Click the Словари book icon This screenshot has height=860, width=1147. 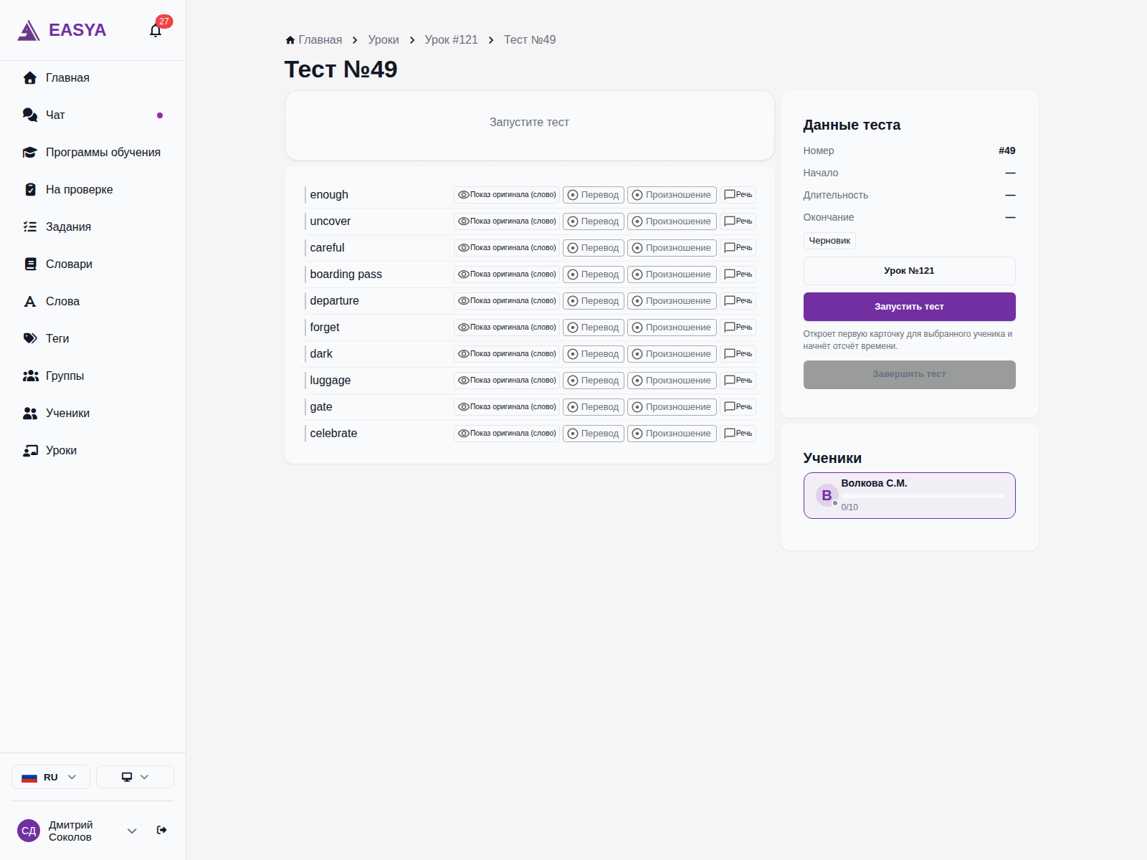coord(30,264)
